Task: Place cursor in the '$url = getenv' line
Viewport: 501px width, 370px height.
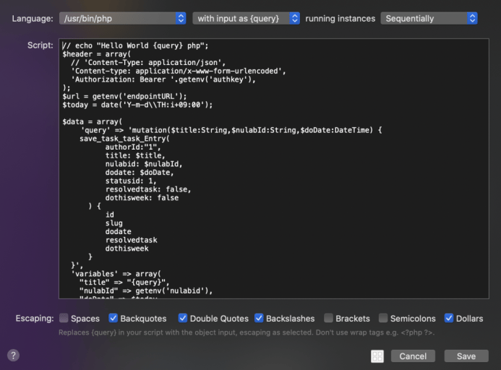Action: pyautogui.click(x=124, y=96)
